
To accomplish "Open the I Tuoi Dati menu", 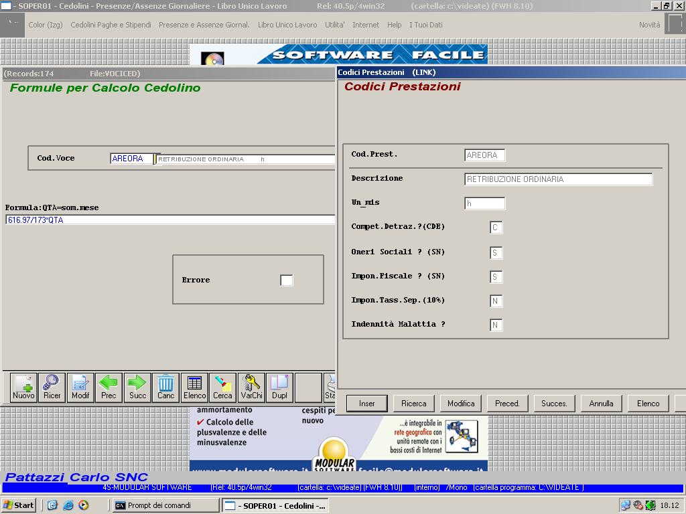I will click(x=425, y=25).
